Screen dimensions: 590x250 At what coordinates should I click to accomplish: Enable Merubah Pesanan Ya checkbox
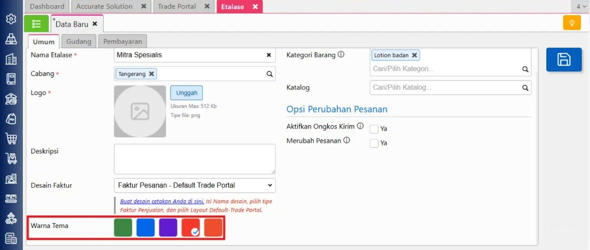pyautogui.click(x=374, y=143)
